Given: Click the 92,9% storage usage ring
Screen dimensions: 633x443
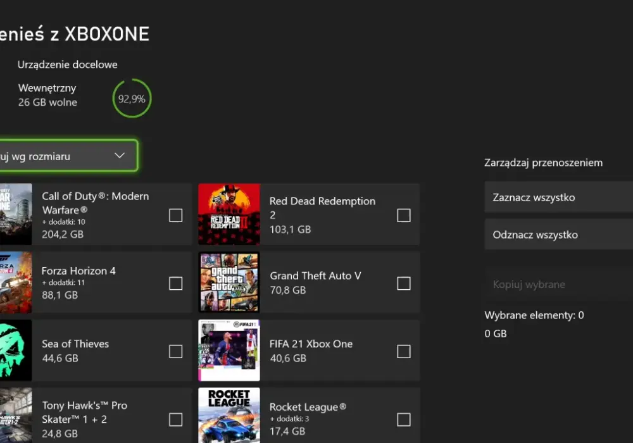Looking at the screenshot, I should click(132, 99).
